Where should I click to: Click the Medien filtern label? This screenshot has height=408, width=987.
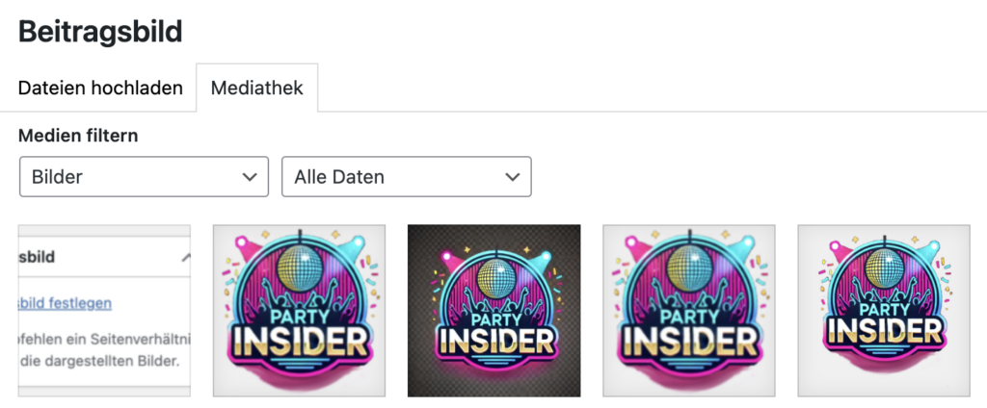click(x=78, y=135)
